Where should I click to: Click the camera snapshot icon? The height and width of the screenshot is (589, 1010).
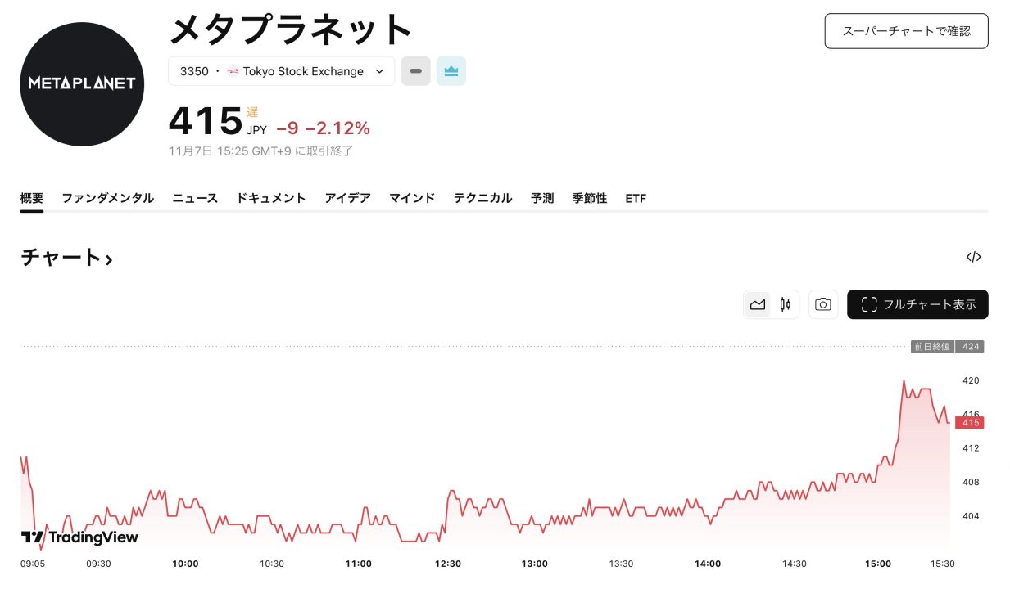pos(823,304)
